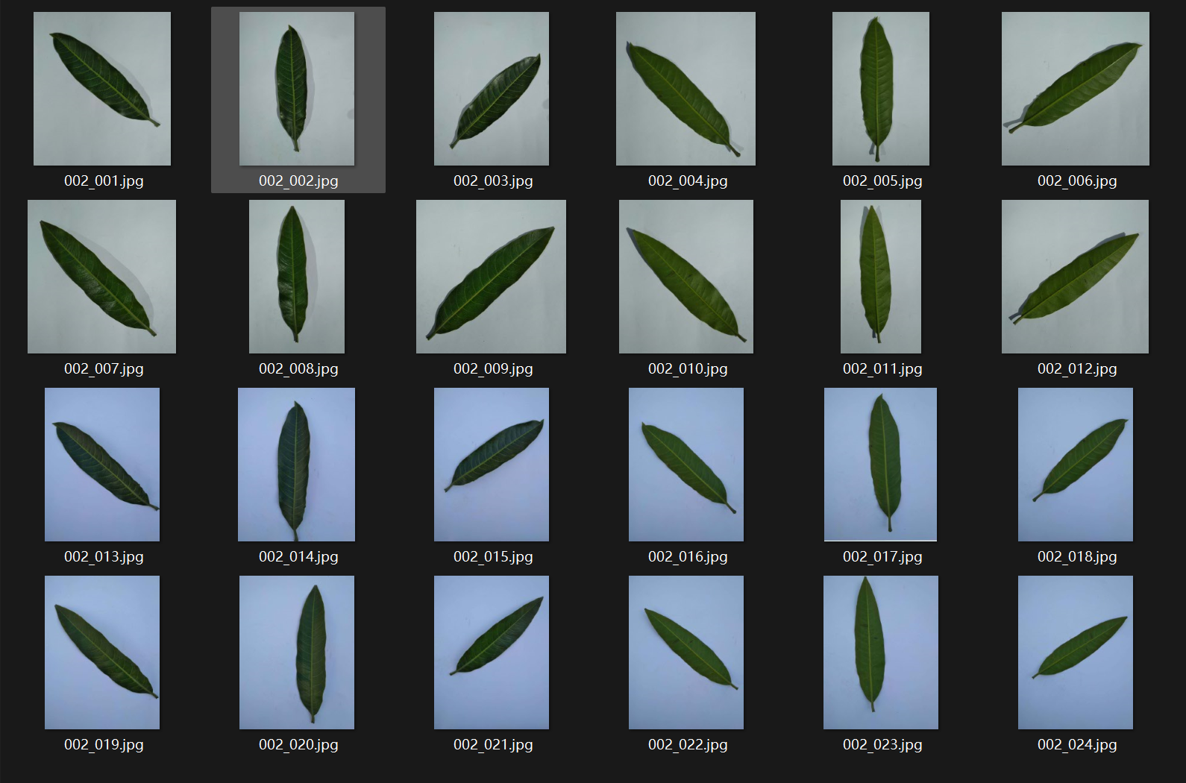Click the 002_005.jpg vertical leaf thumbnail
This screenshot has height=783, width=1186.
click(881, 89)
